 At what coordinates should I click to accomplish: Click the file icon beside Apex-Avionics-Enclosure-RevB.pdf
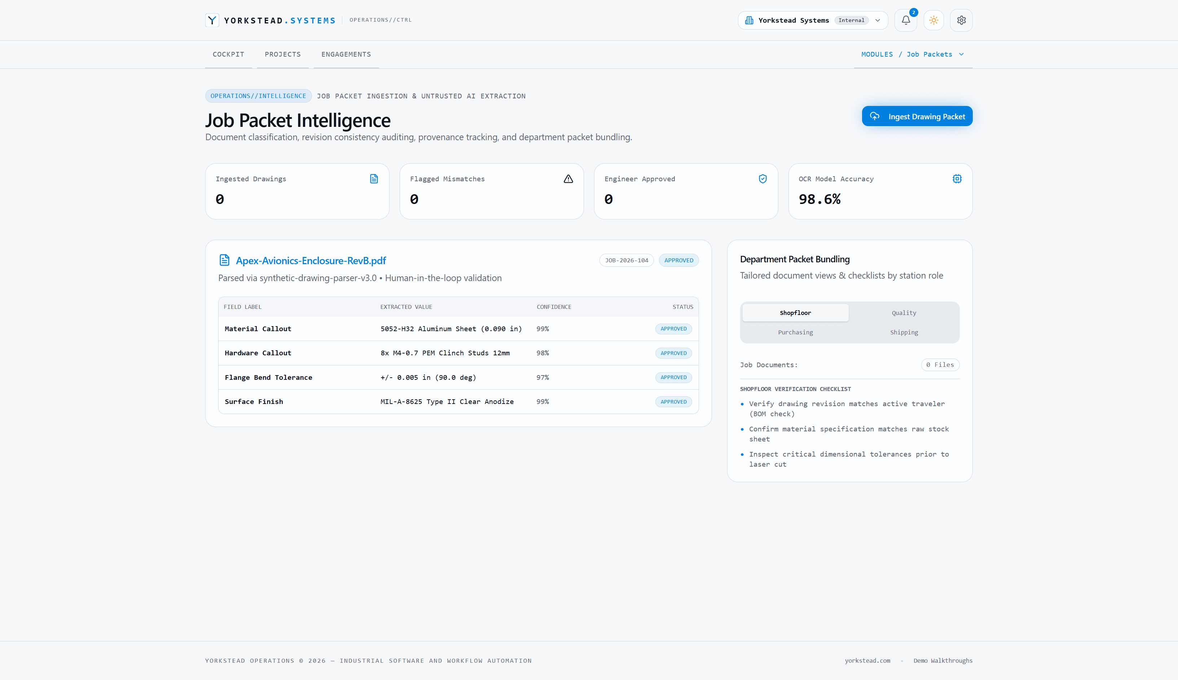click(224, 260)
